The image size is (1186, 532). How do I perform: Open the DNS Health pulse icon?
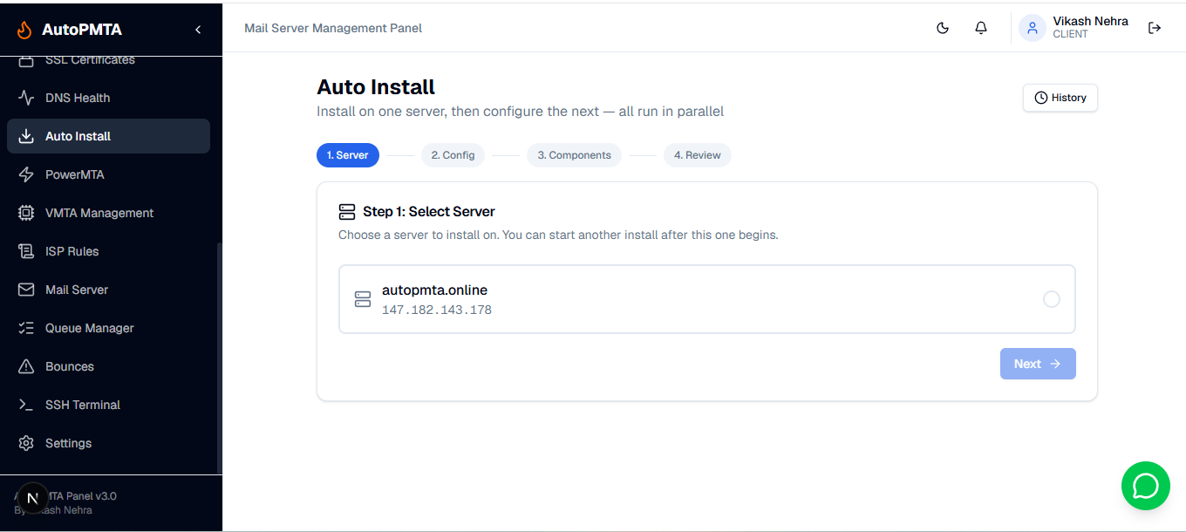point(26,98)
